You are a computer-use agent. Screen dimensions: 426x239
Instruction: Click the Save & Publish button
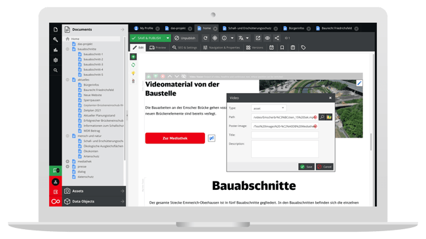pyautogui.click(x=147, y=38)
